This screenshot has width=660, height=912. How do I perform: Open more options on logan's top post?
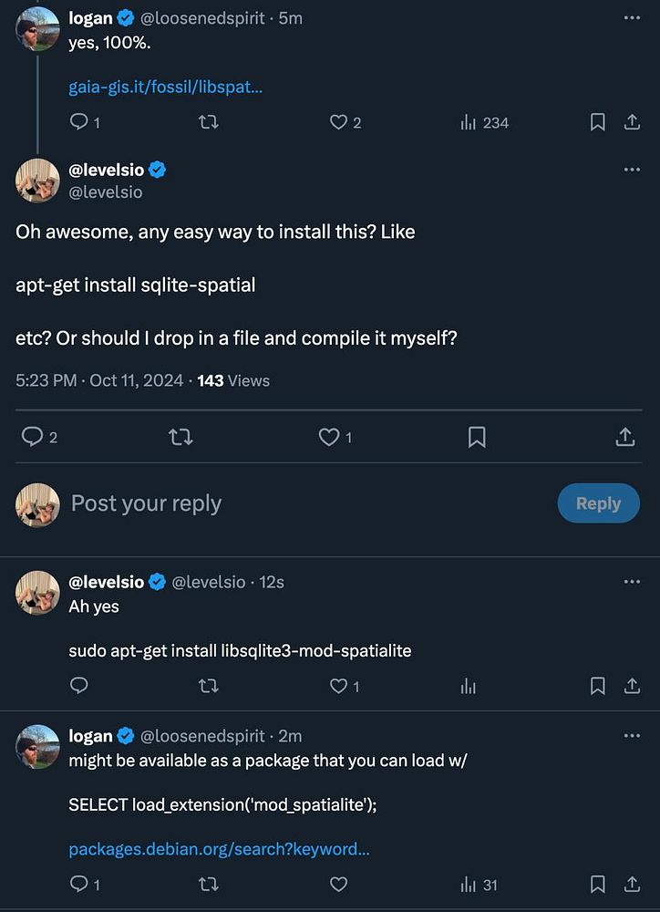[x=631, y=18]
